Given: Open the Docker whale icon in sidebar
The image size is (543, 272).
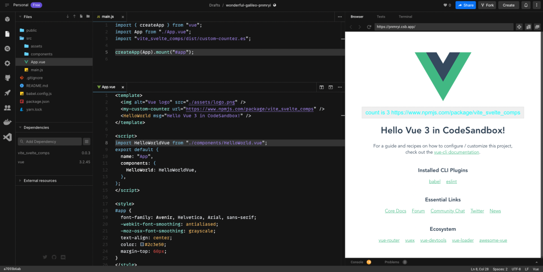Looking at the screenshot, I should coord(7,122).
